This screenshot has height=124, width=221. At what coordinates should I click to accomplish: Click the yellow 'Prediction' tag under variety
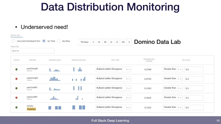pyautogui.click(x=31, y=109)
